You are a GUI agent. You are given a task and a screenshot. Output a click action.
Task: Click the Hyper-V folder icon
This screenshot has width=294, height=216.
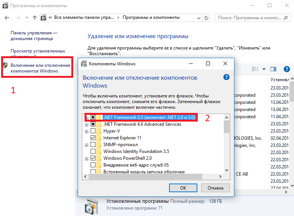[x=99, y=131]
